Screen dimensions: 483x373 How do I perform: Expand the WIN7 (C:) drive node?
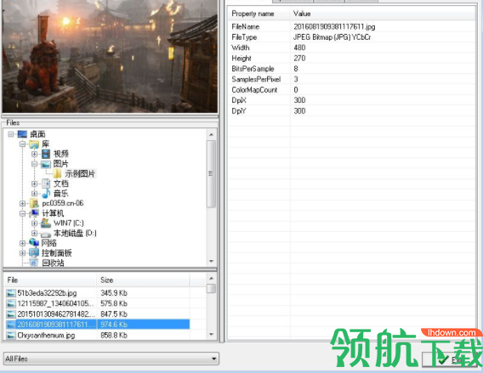34,223
